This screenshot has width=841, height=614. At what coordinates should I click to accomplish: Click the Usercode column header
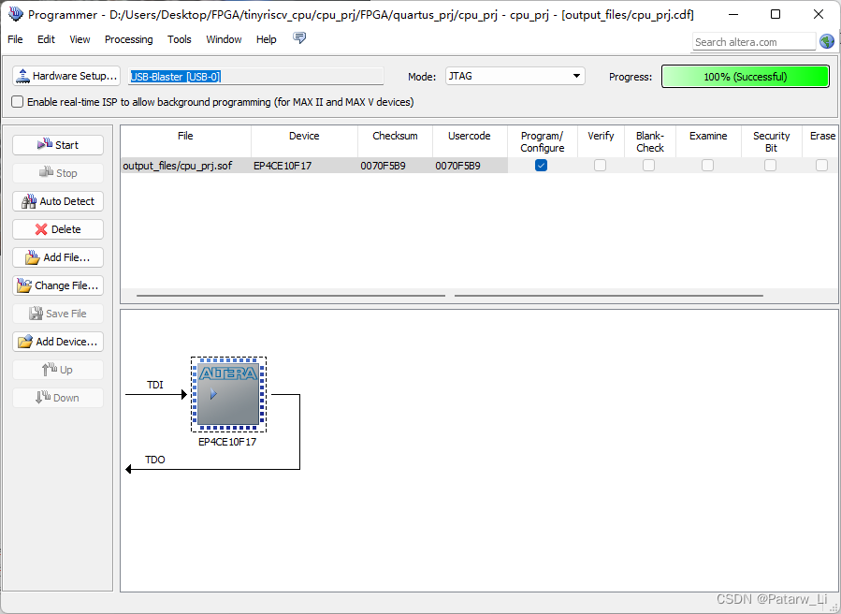tap(470, 141)
